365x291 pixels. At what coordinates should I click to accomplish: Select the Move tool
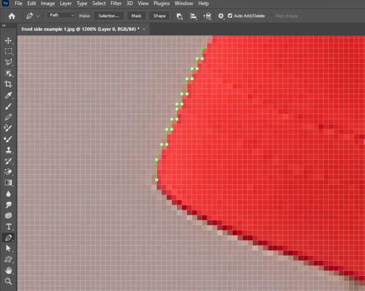(x=9, y=41)
